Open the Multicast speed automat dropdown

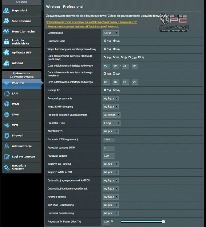pos(112,115)
